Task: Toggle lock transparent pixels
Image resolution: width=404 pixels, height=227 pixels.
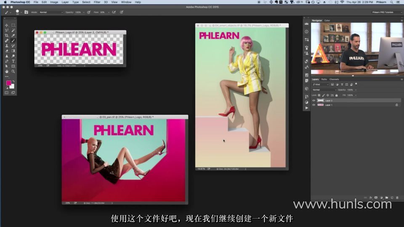Action: tap(319, 95)
